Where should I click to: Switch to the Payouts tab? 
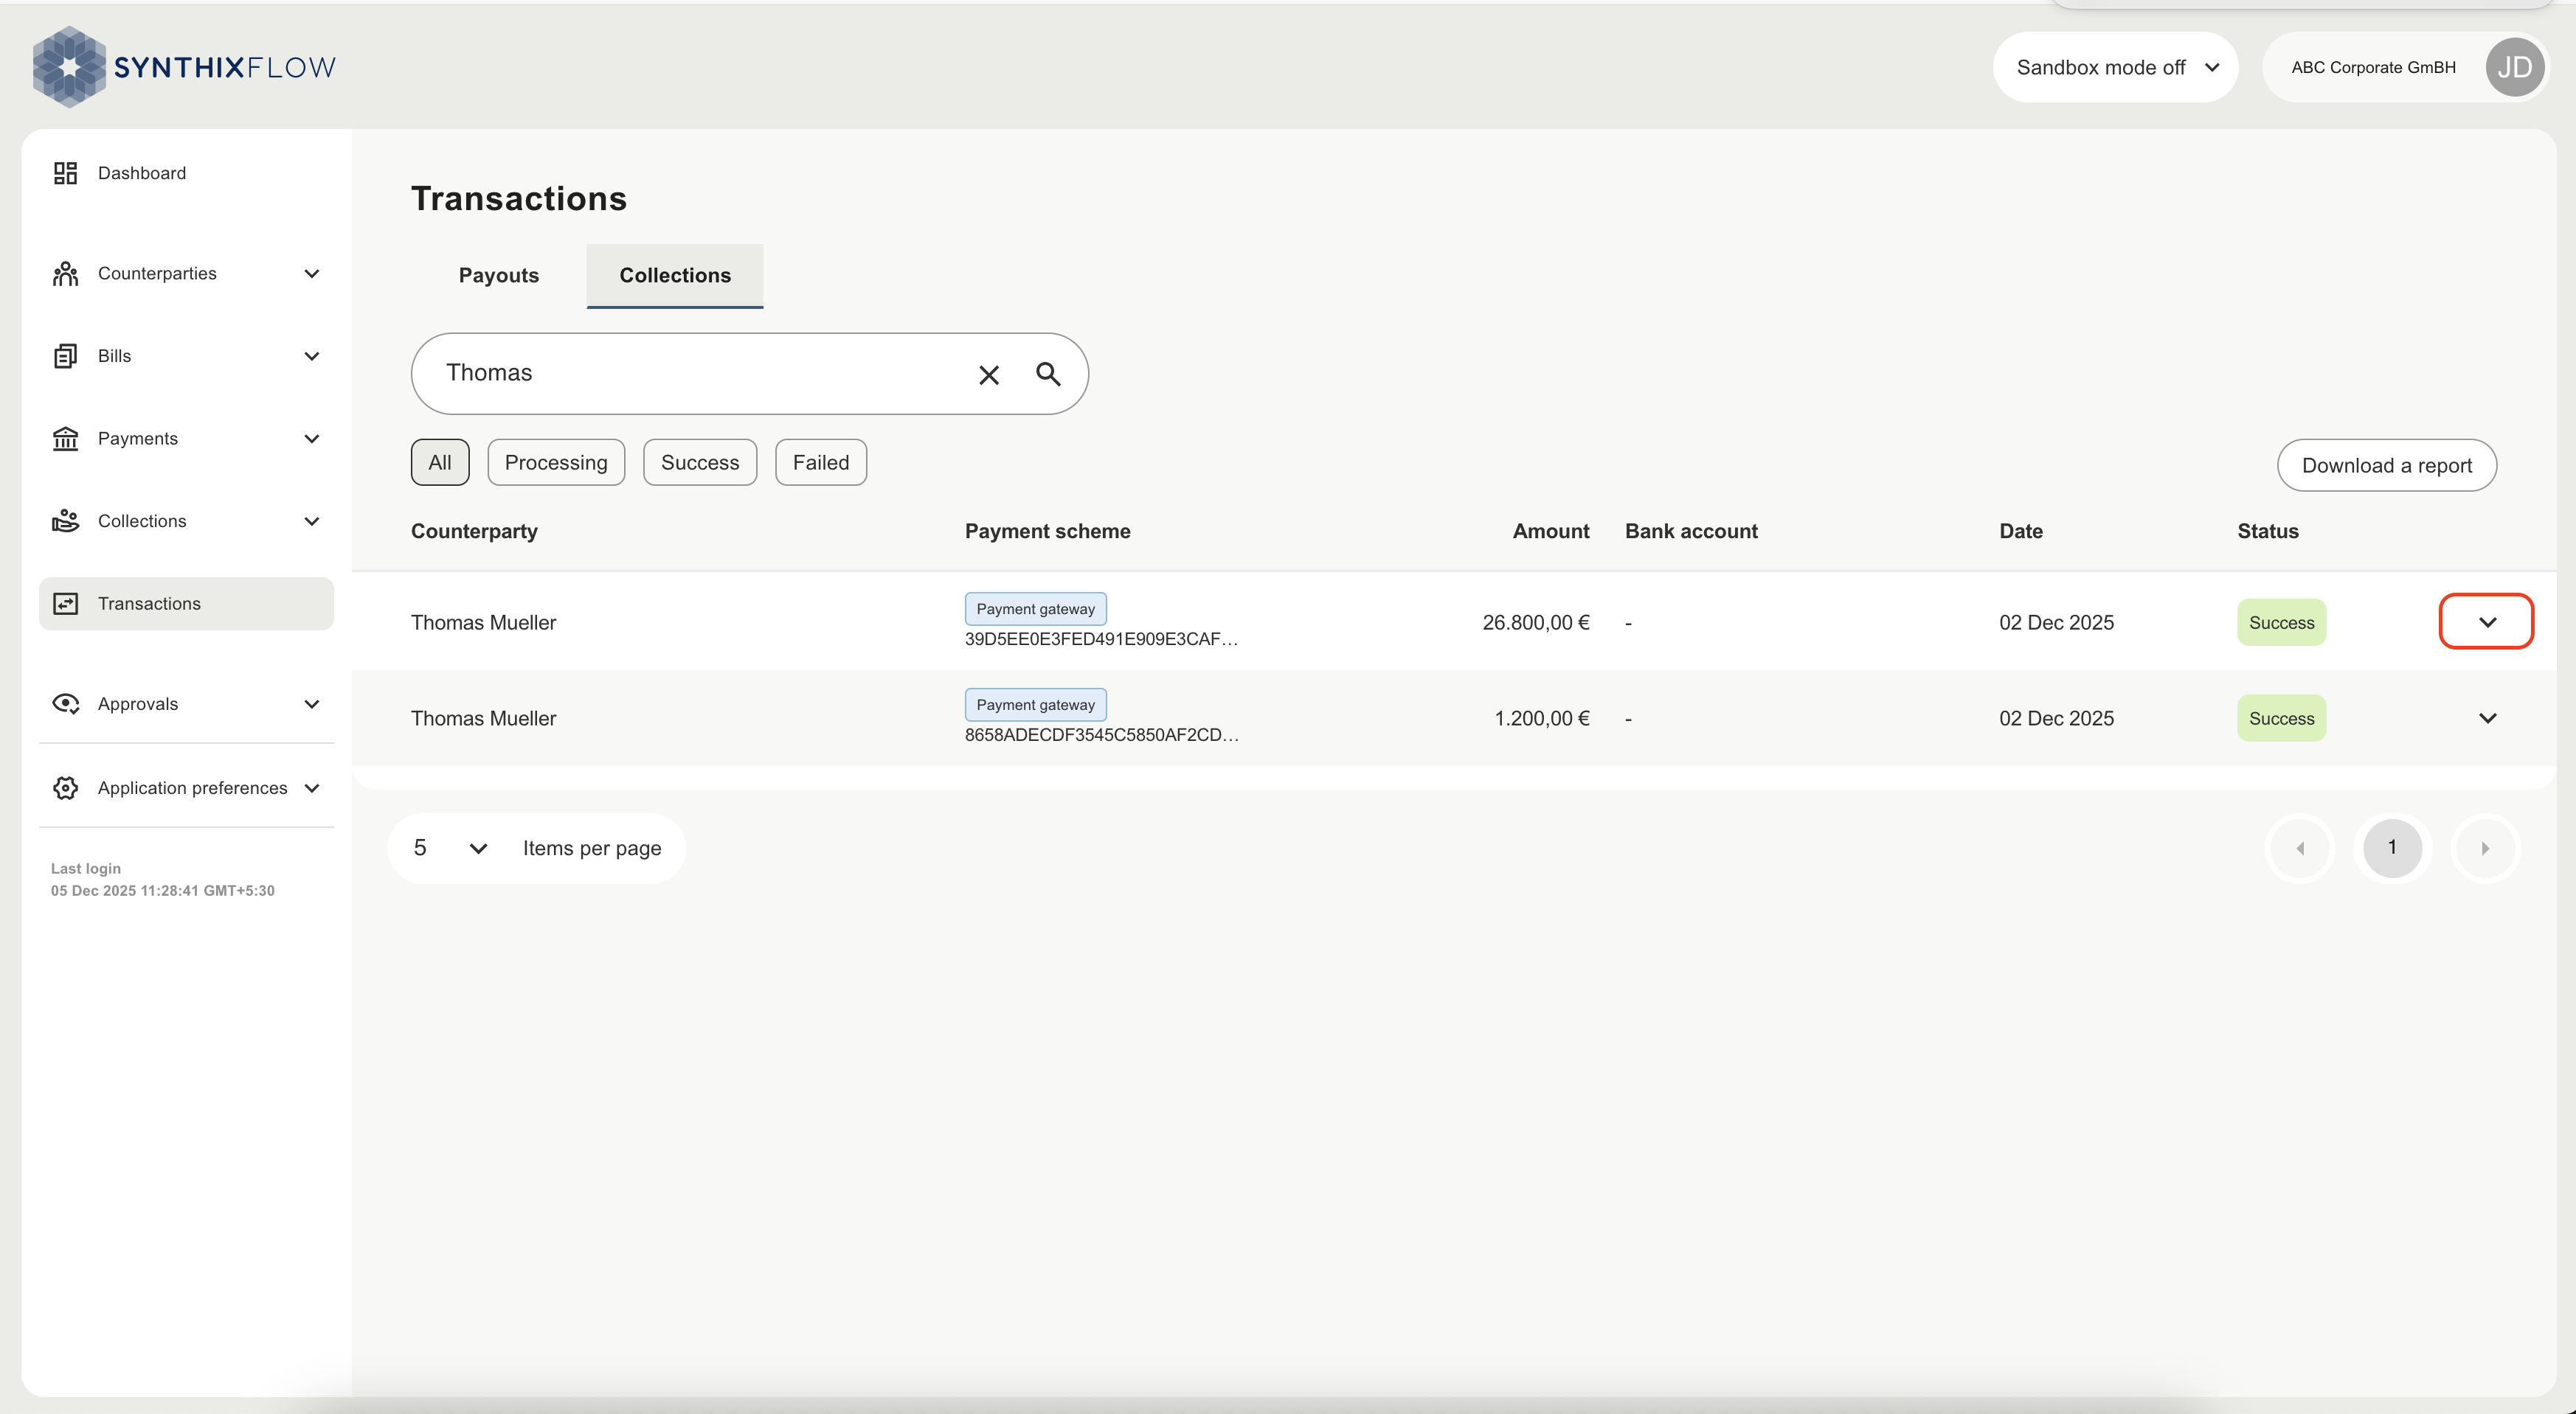[498, 276]
